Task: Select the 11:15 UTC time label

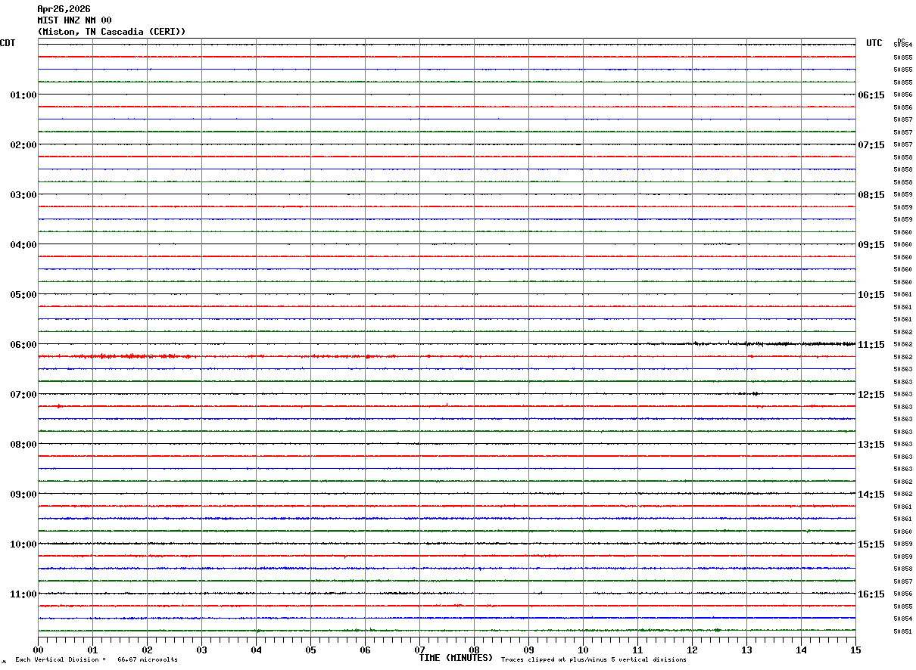Action: tap(871, 345)
